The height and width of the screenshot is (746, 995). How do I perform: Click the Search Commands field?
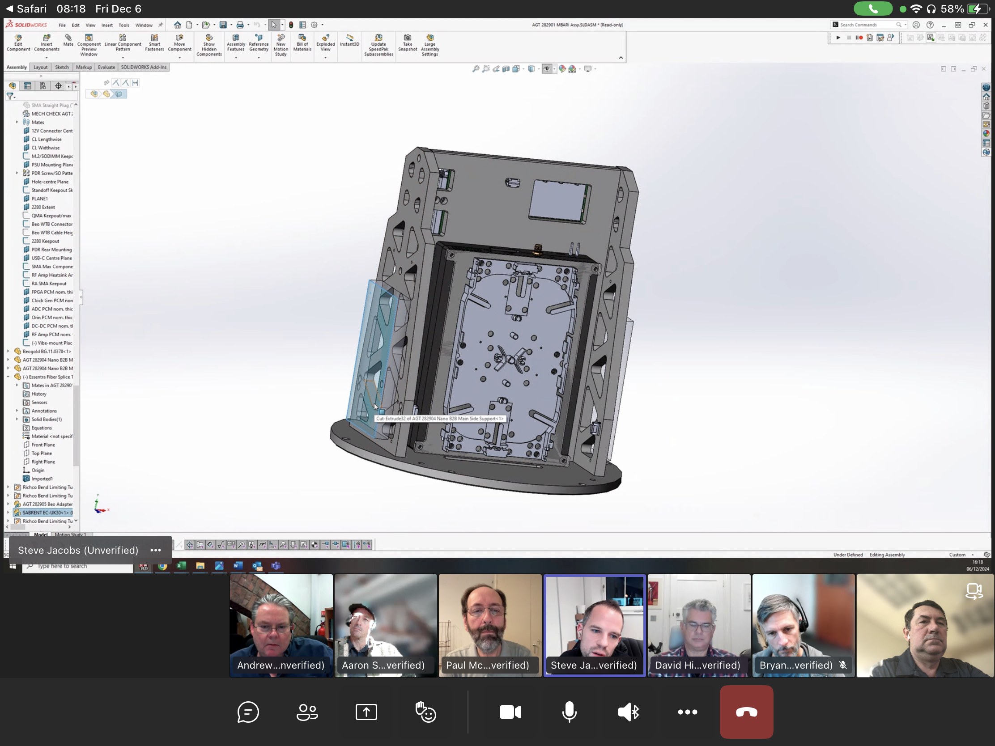867,25
